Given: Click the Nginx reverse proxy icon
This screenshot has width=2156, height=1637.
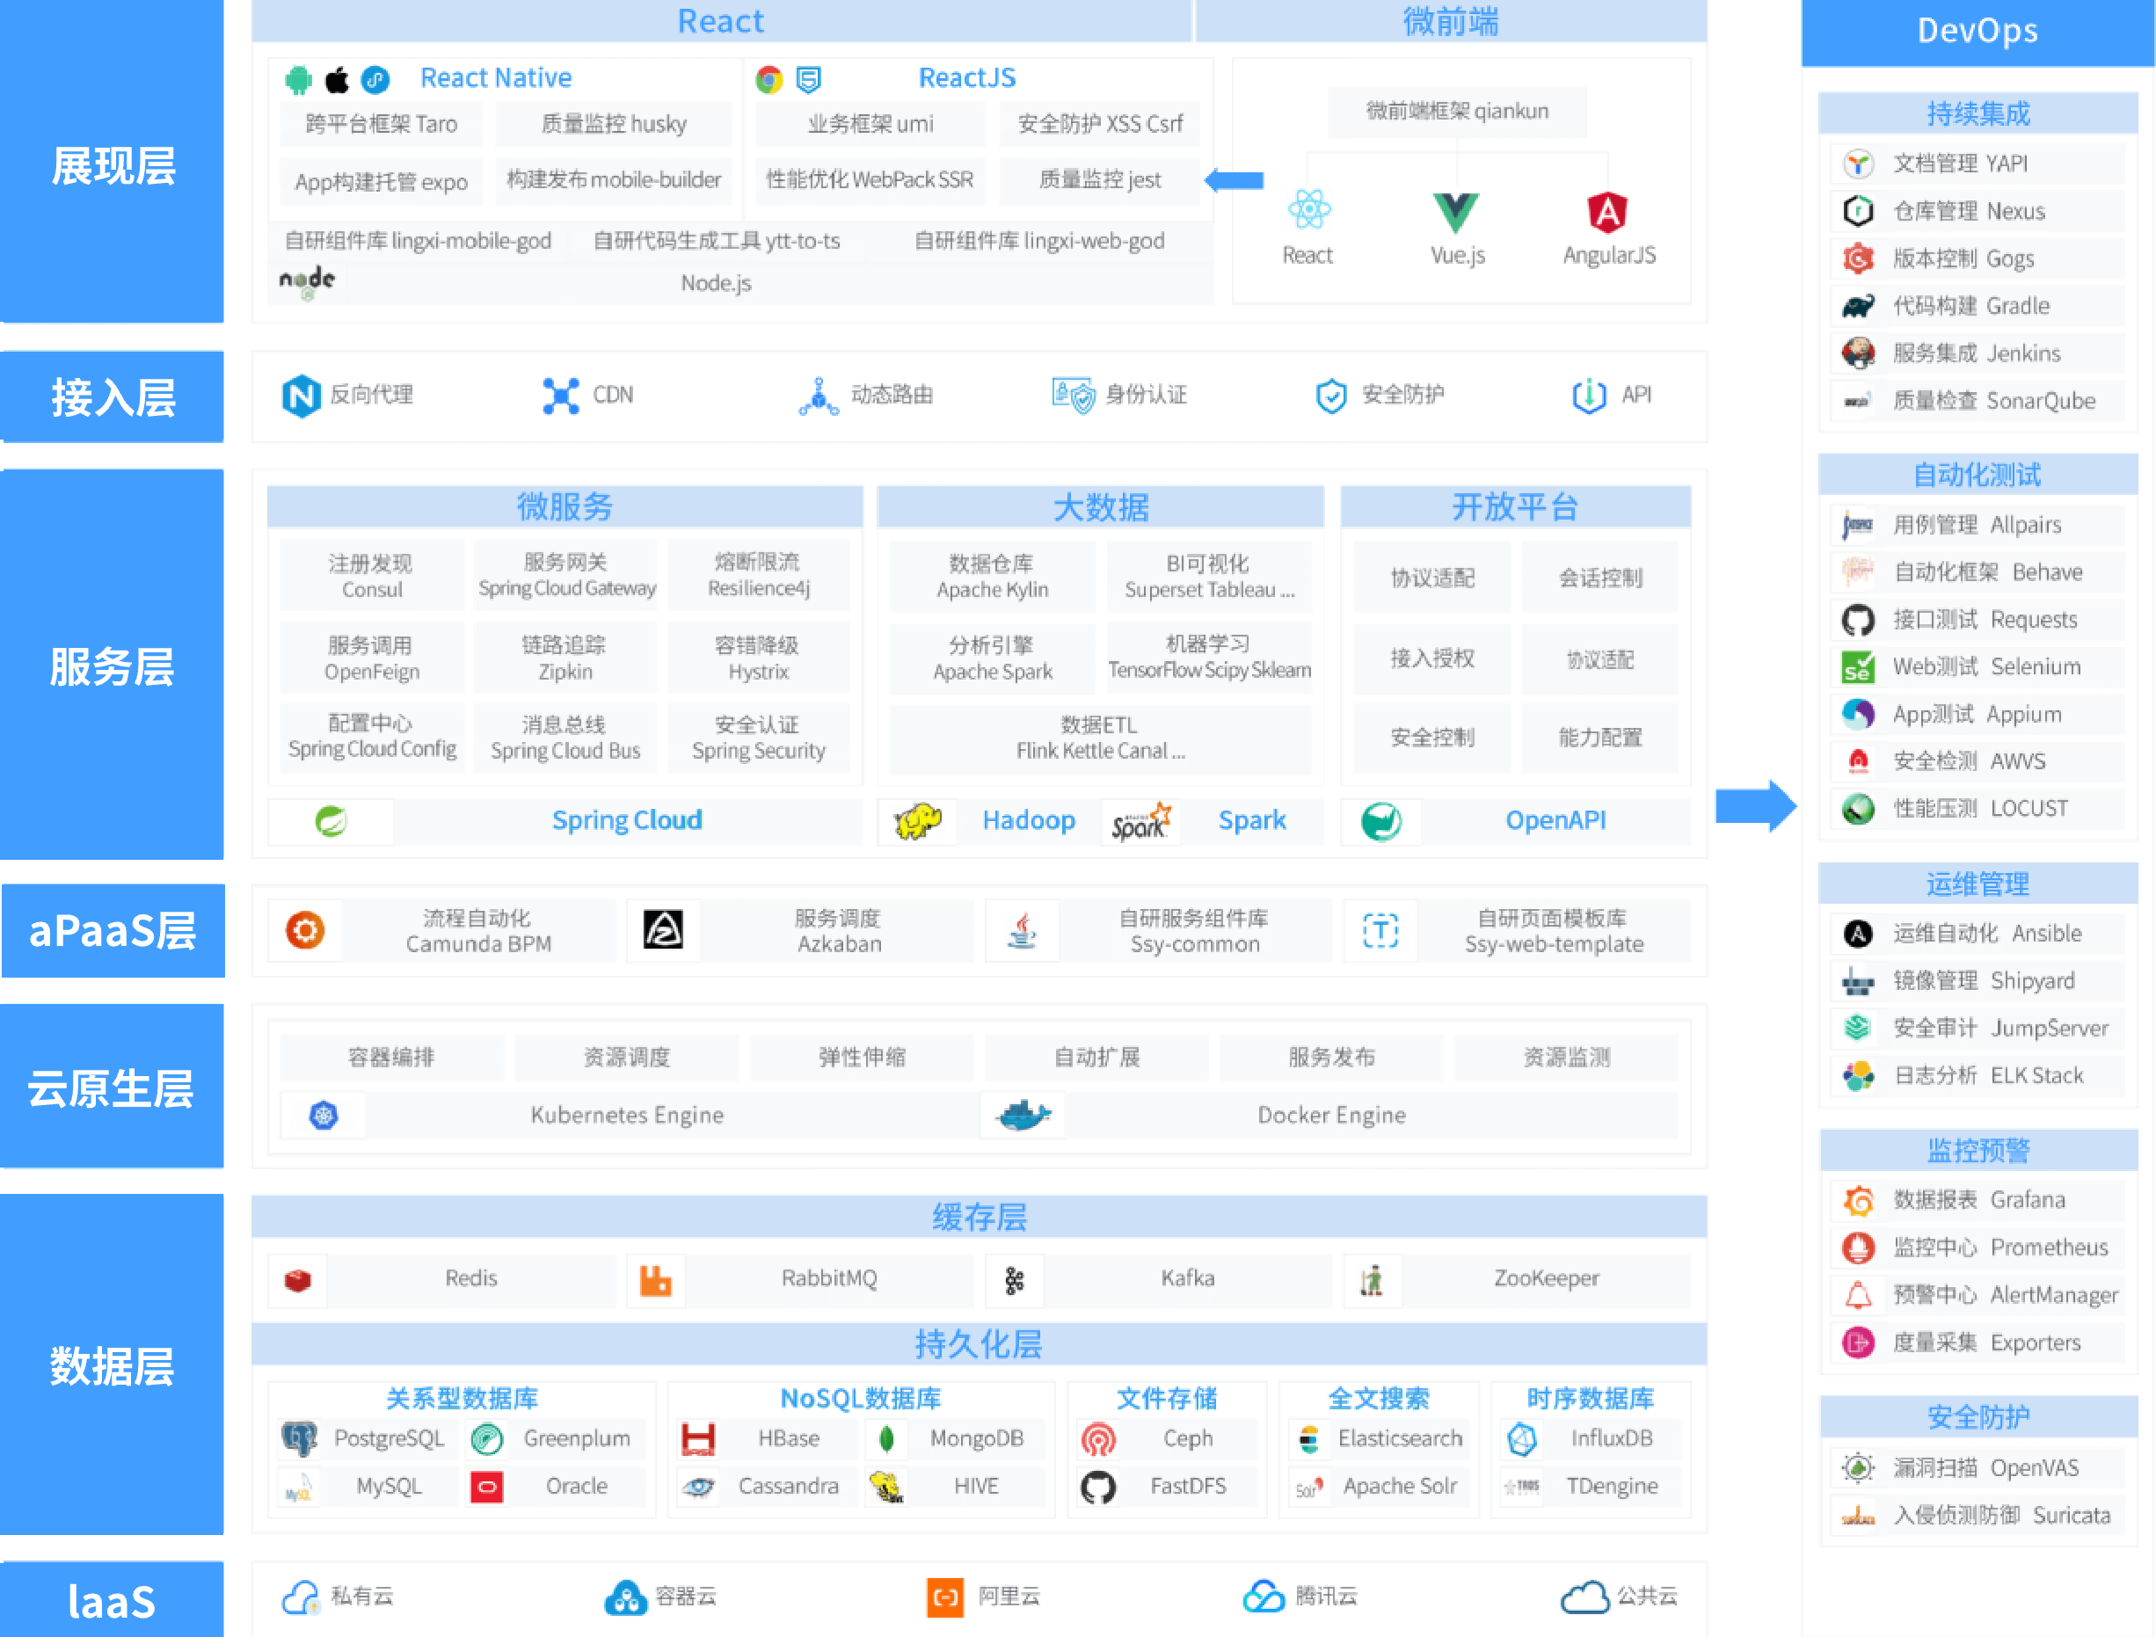Looking at the screenshot, I should [x=302, y=396].
